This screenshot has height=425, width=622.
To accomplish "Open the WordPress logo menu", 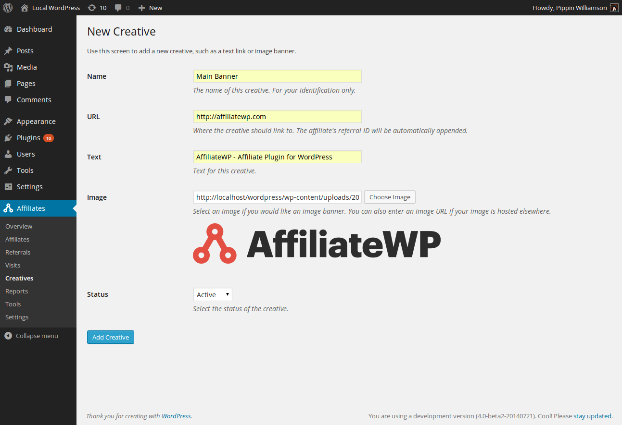I will point(8,8).
